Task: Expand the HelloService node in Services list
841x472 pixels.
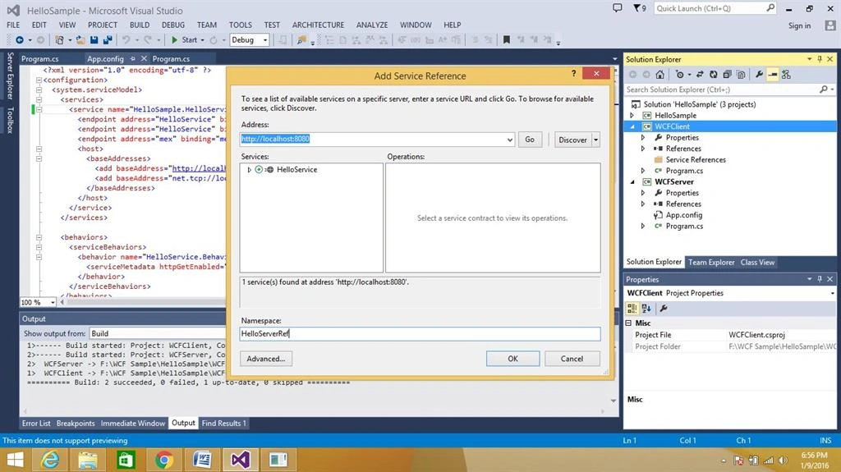Action: [x=249, y=169]
